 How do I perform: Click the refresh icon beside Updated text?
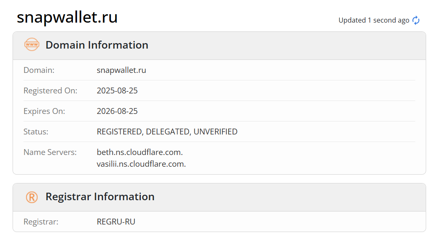click(x=416, y=20)
